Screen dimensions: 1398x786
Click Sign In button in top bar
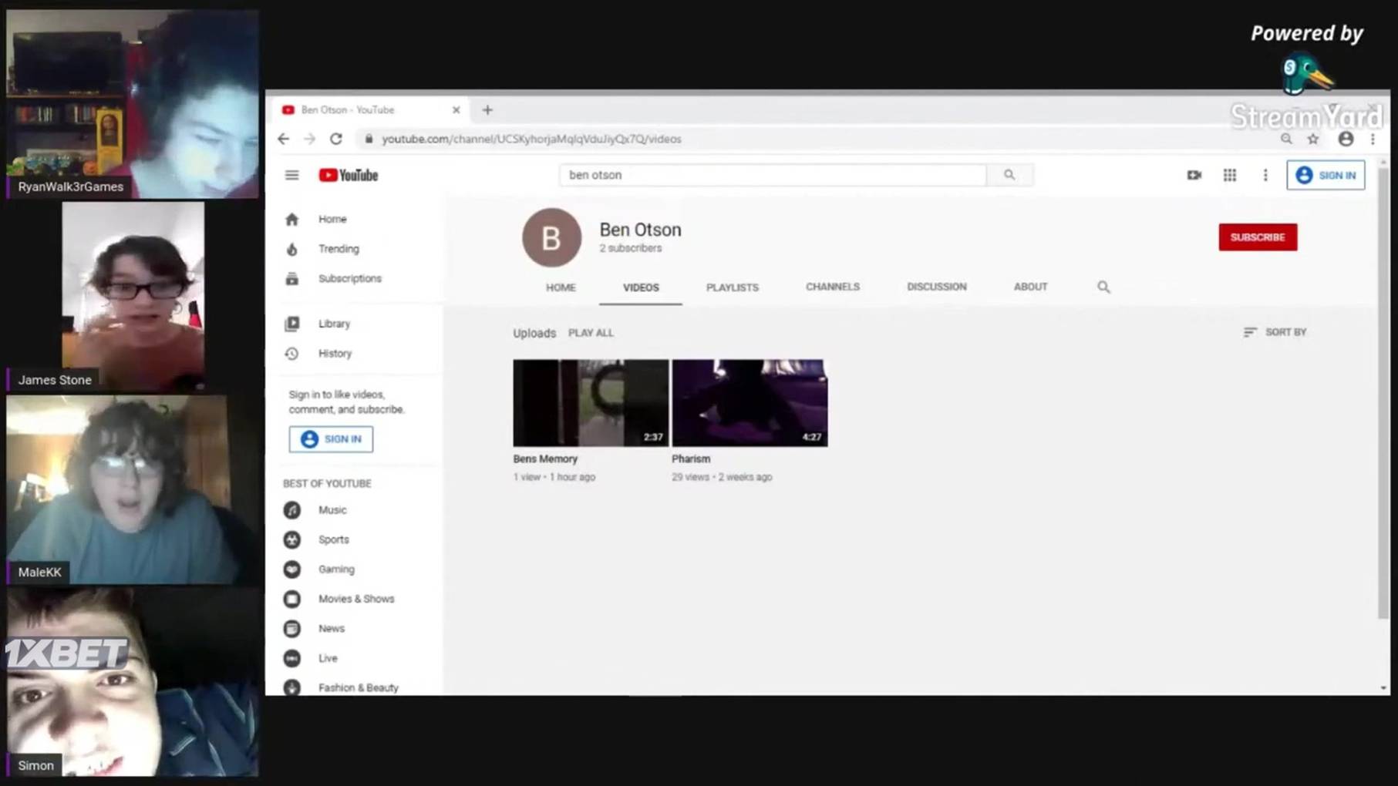[x=1326, y=175]
